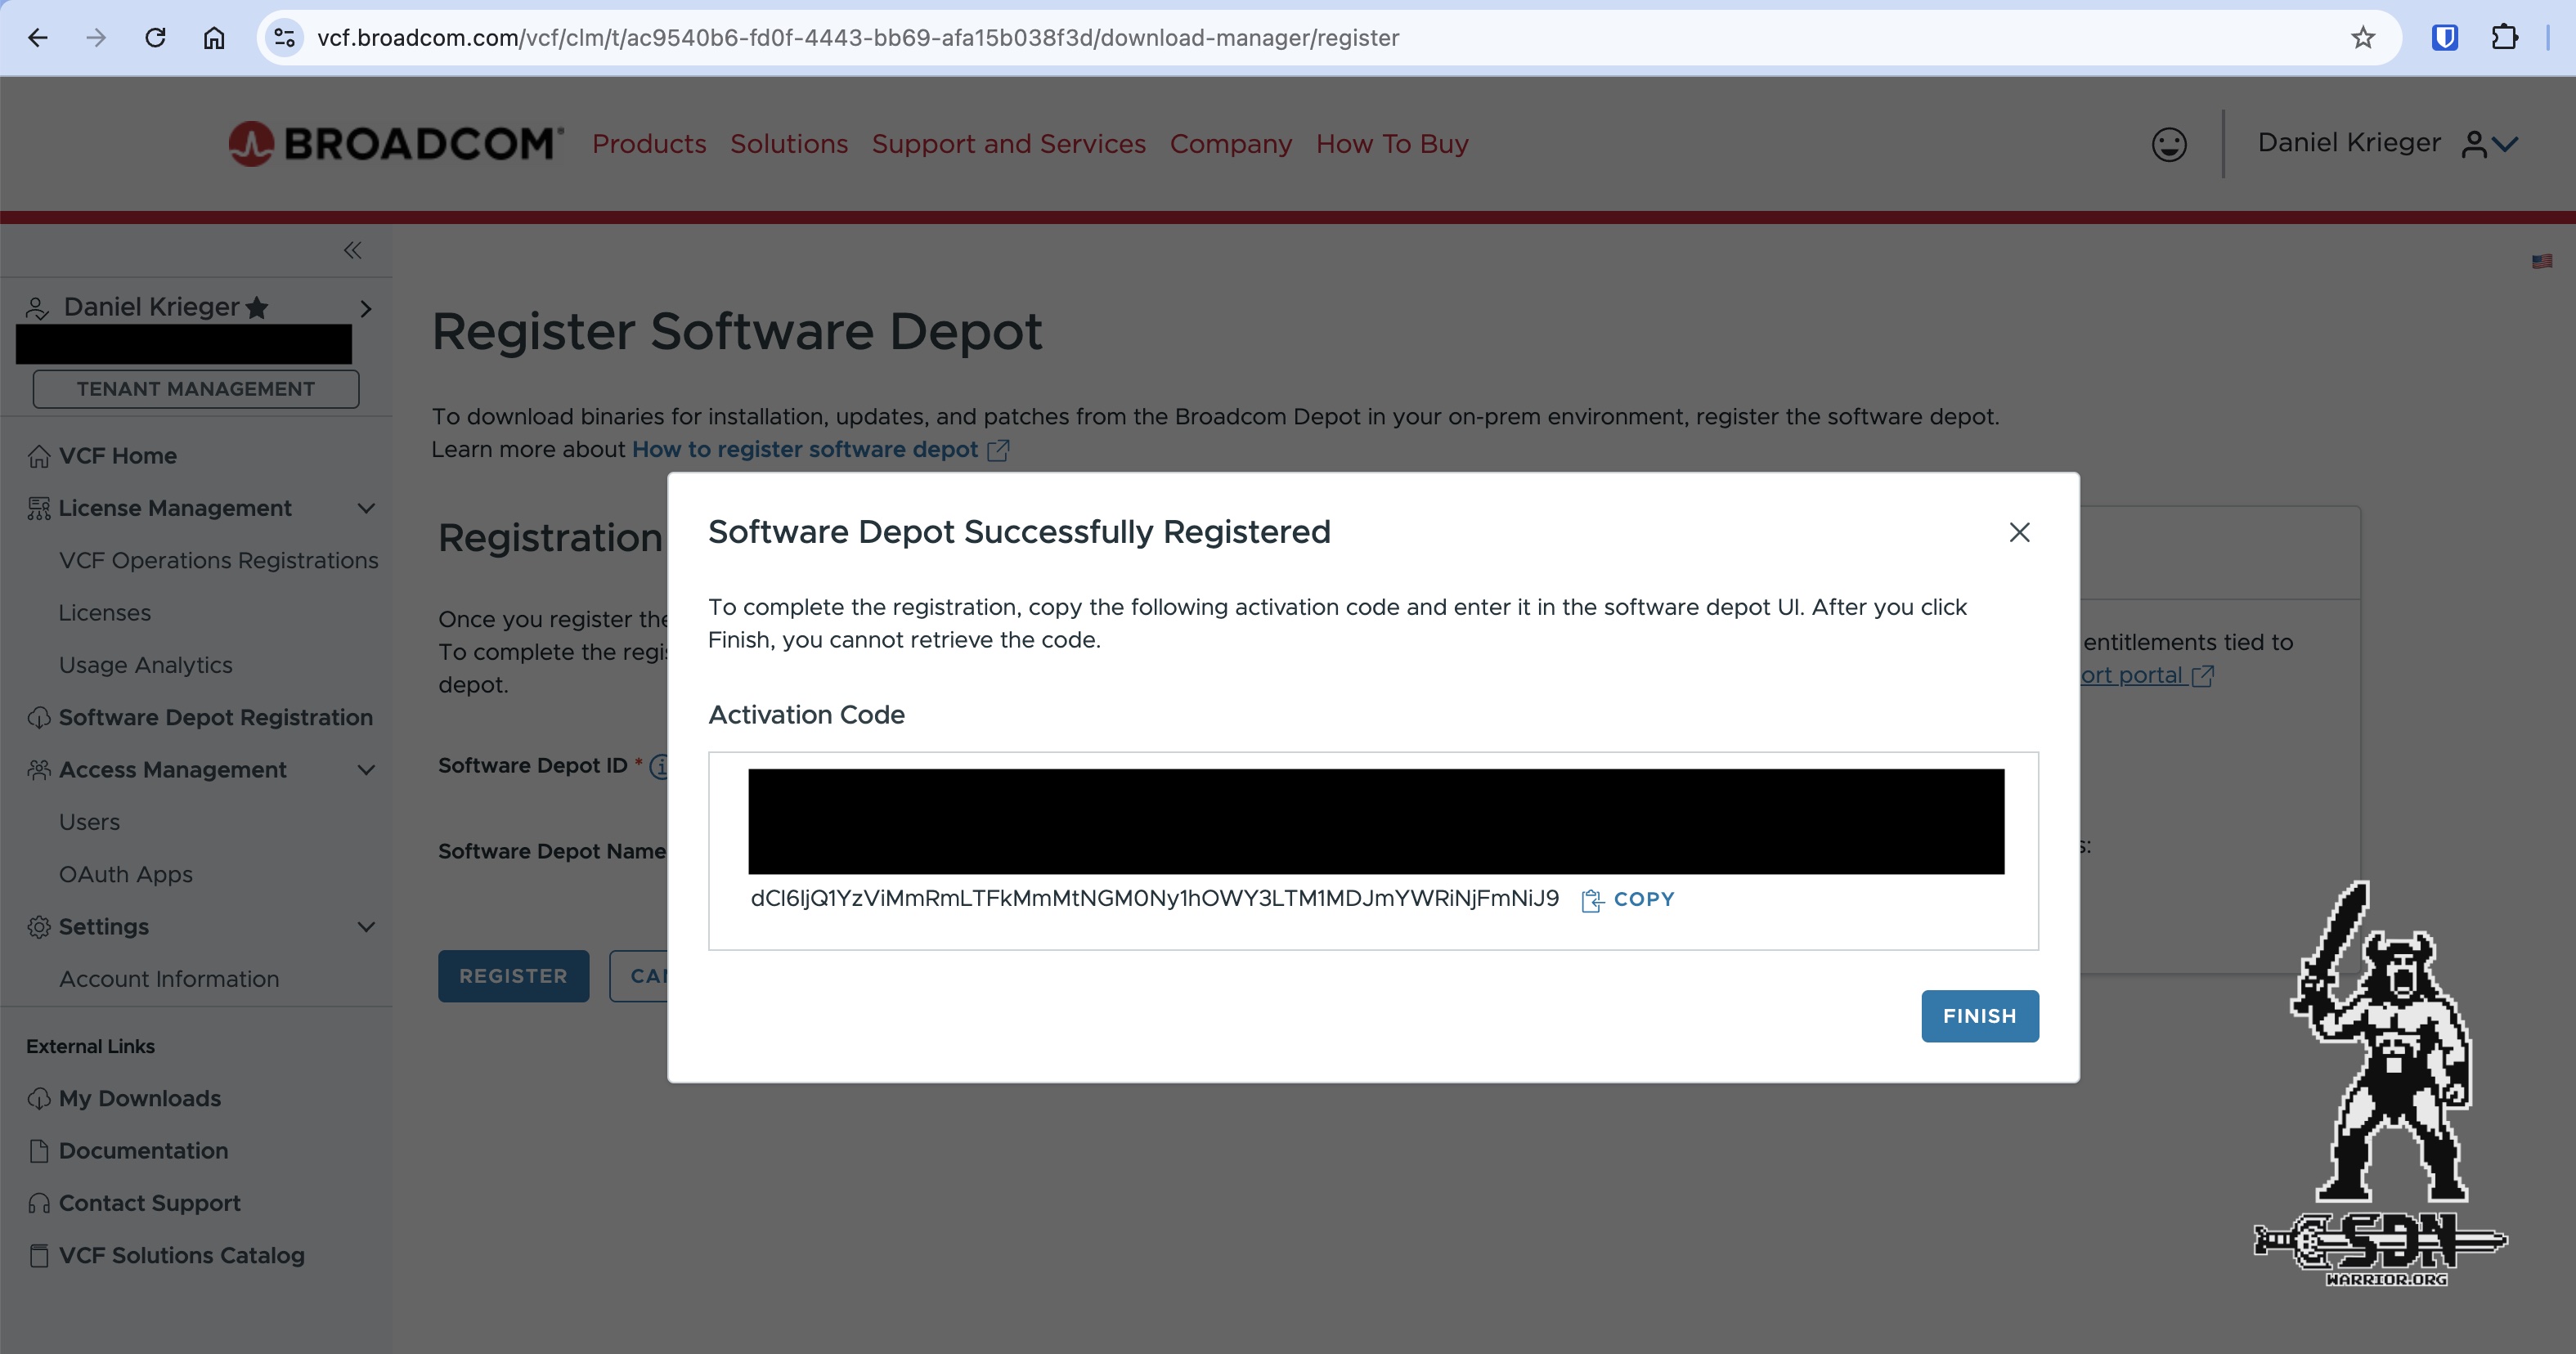View site information icon in address bar
This screenshot has width=2576, height=1354.
point(284,38)
